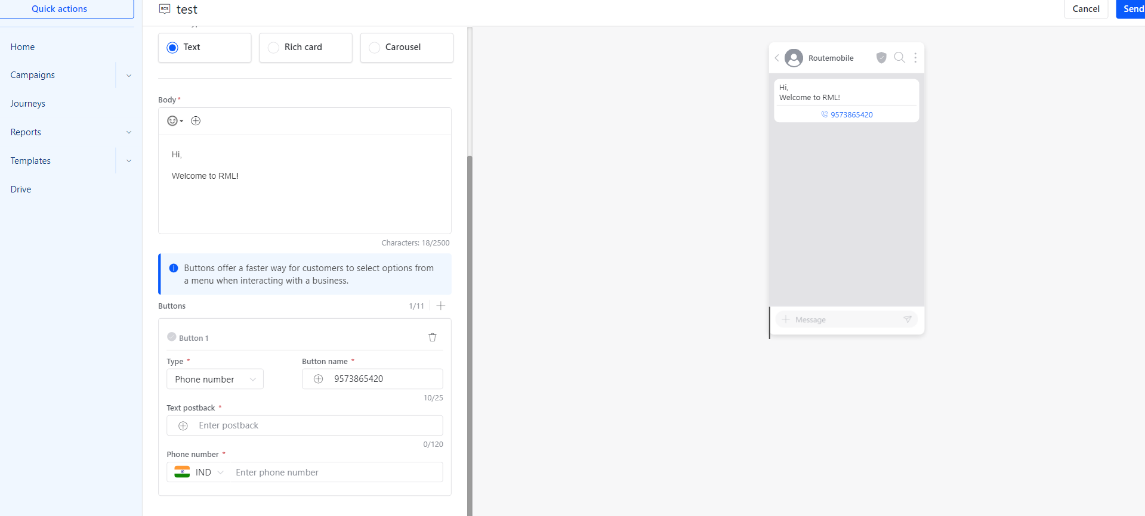This screenshot has width=1145, height=516.
Task: Select the Carousel radio option
Action: [x=374, y=48]
